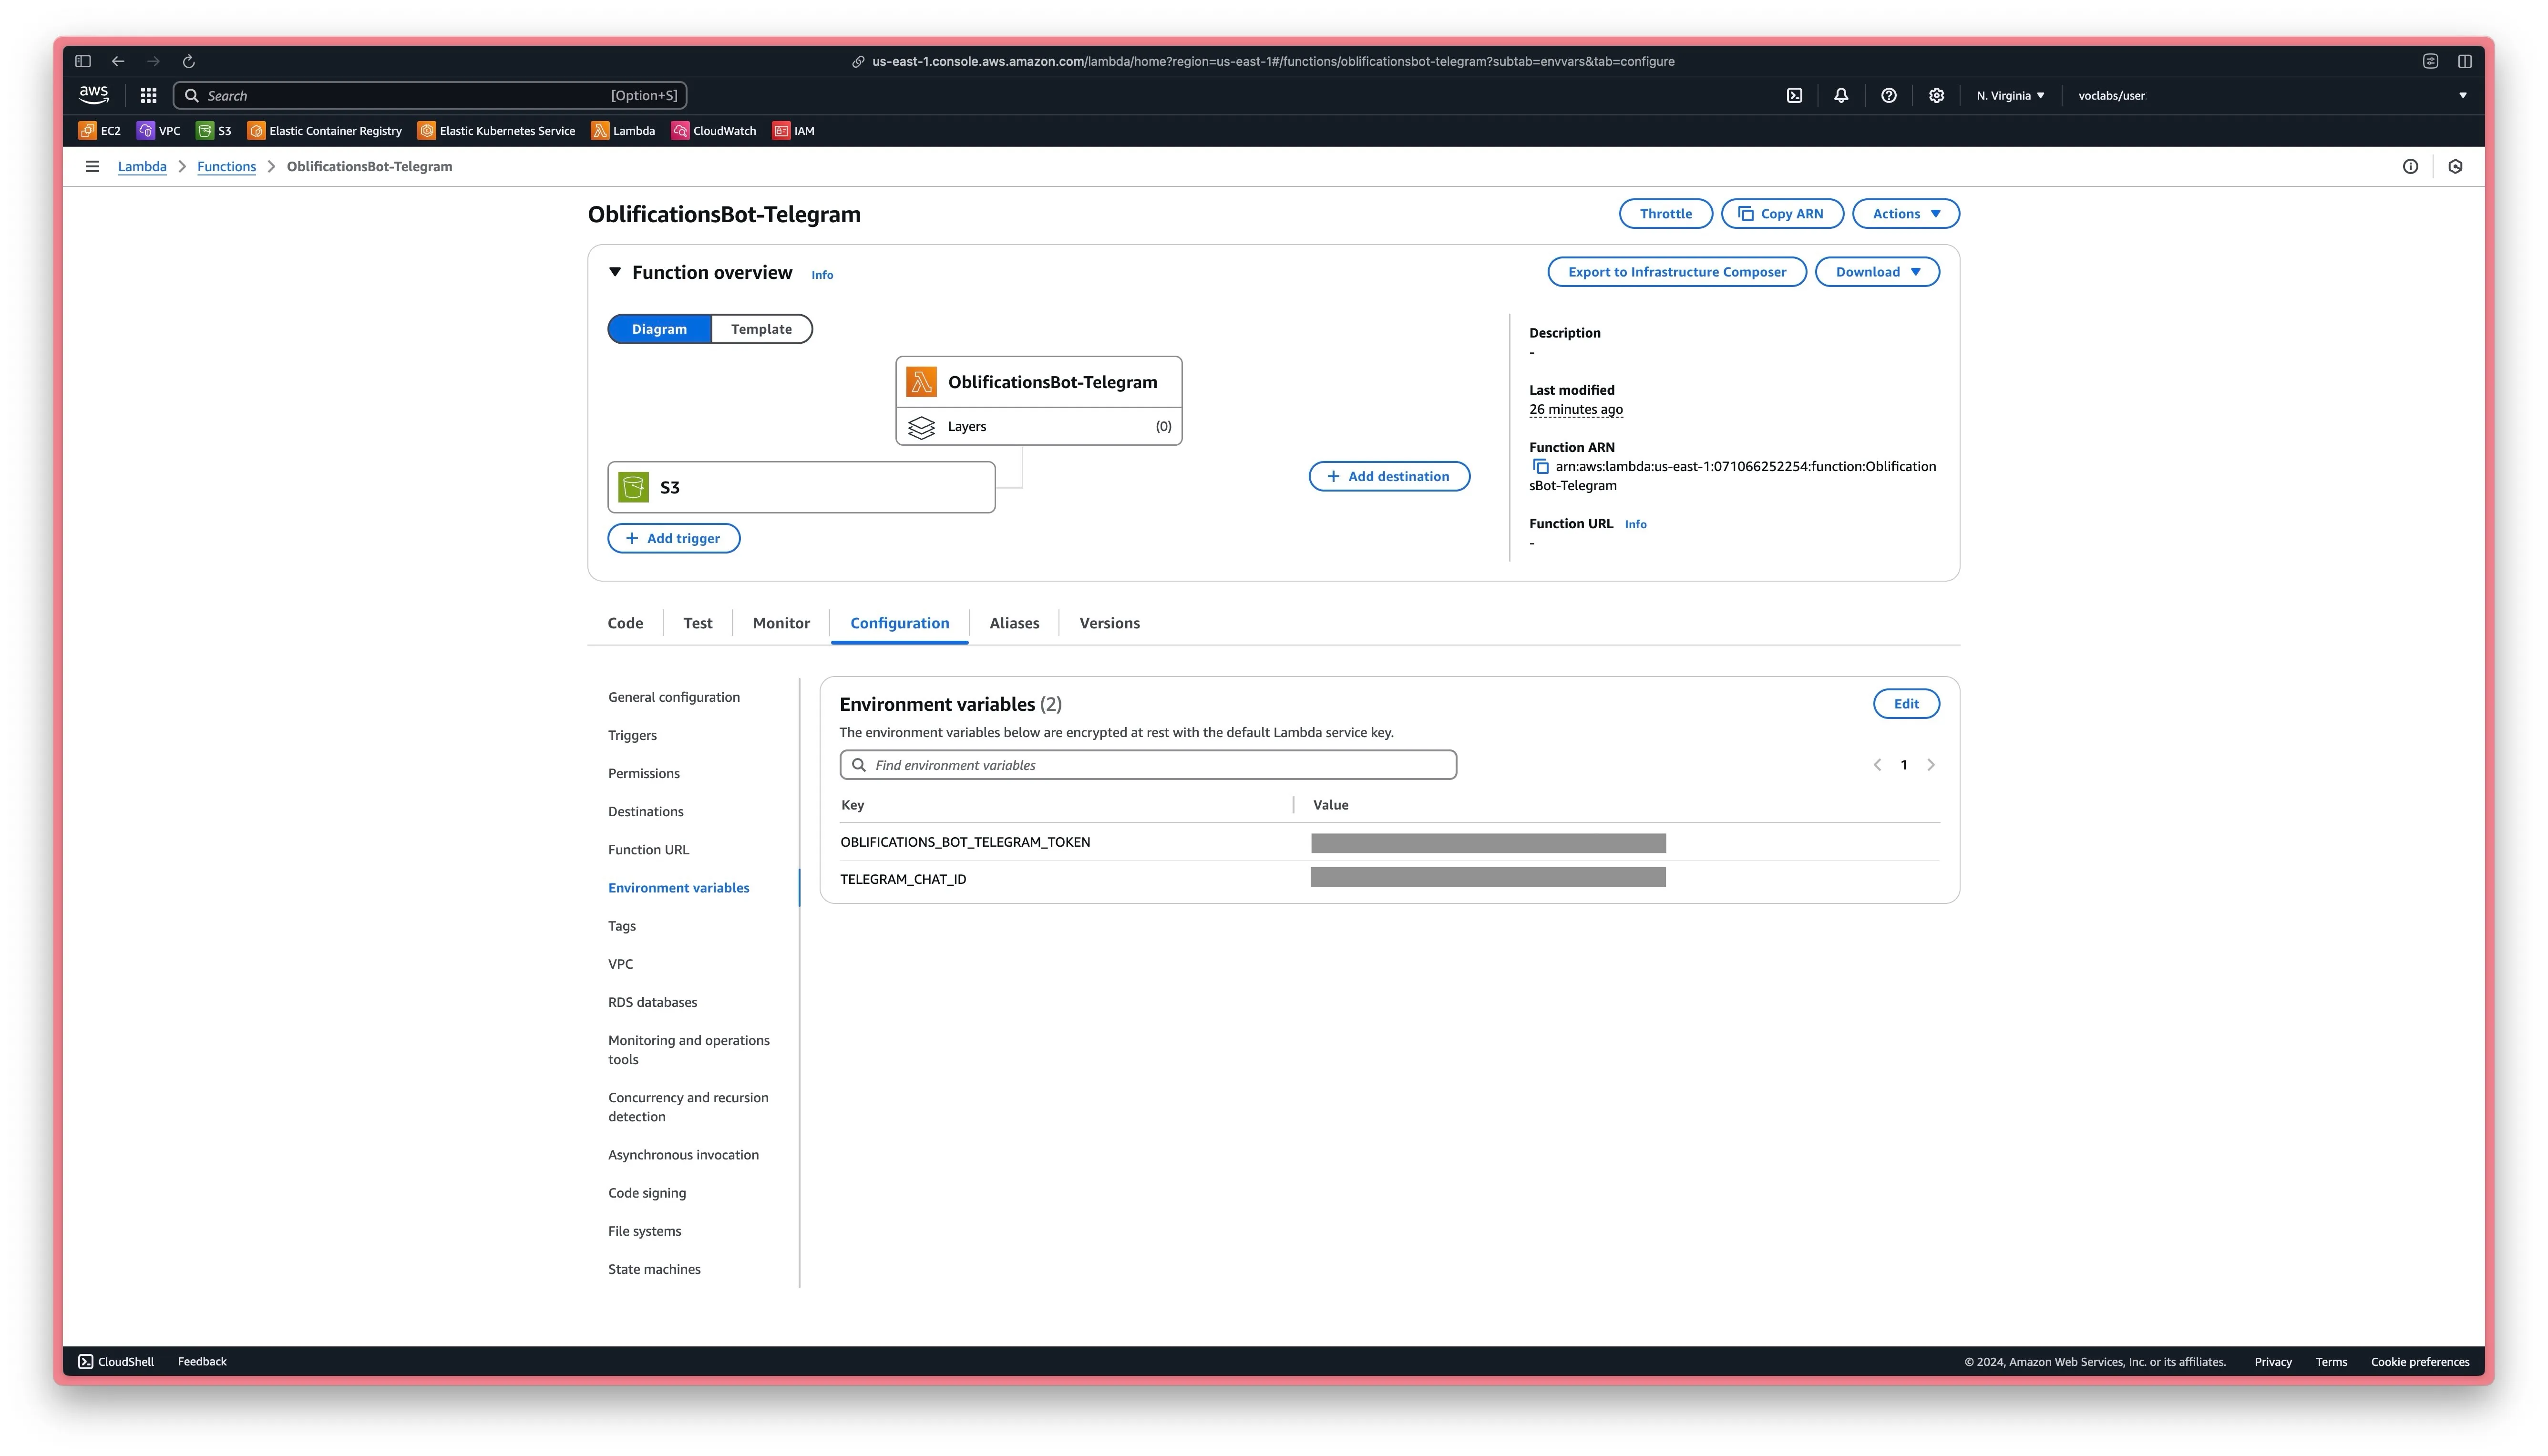
Task: Click the Lambda breadcrumb link
Action: 142,166
